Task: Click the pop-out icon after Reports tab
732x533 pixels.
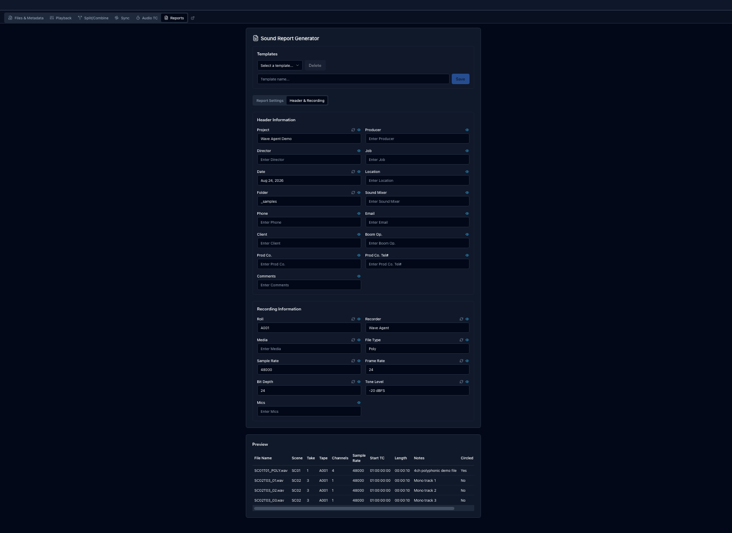Action: pos(192,18)
